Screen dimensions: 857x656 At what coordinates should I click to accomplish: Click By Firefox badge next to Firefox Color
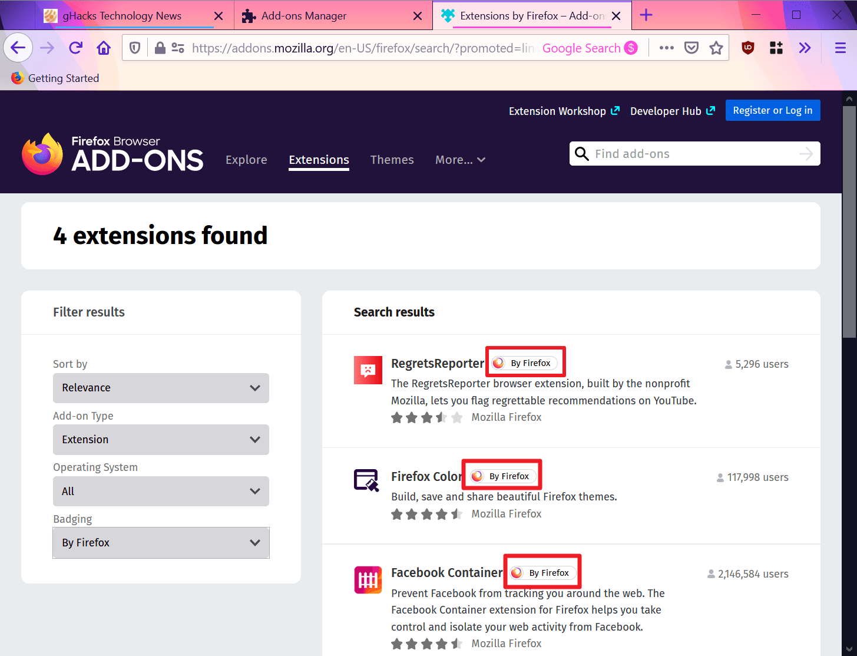point(502,476)
